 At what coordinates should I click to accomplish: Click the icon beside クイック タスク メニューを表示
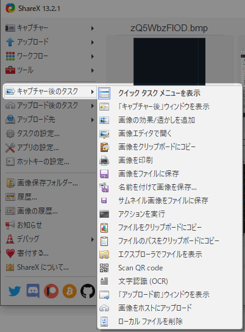[x=104, y=93]
